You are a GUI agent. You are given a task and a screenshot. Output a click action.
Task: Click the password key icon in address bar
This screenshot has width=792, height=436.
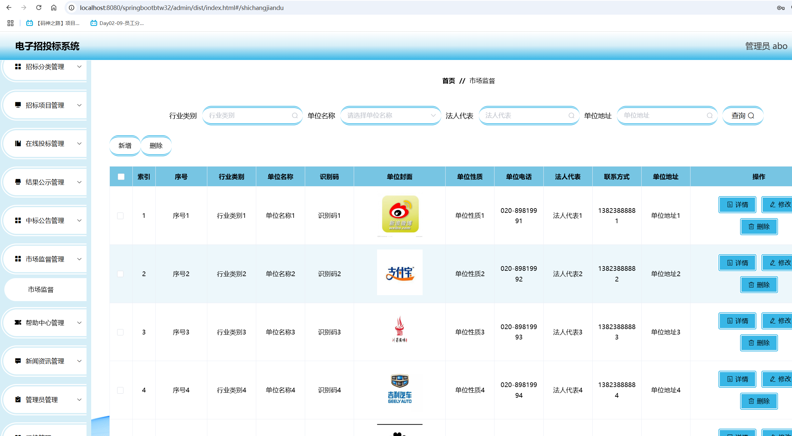click(x=781, y=8)
